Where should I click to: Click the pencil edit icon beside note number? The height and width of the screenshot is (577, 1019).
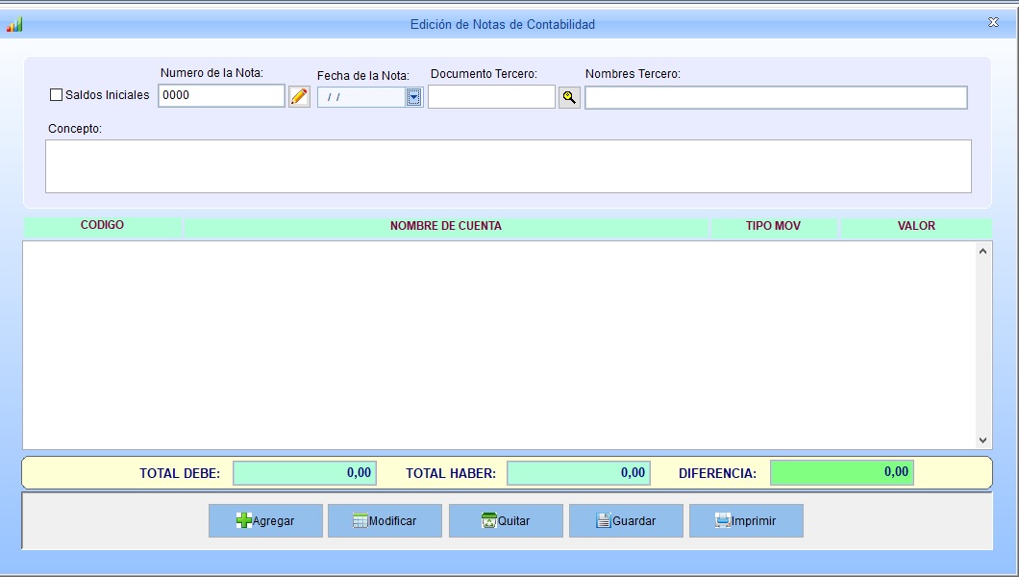tap(299, 96)
